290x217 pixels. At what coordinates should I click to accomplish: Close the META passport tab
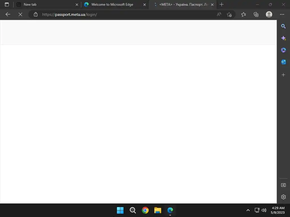point(212,5)
